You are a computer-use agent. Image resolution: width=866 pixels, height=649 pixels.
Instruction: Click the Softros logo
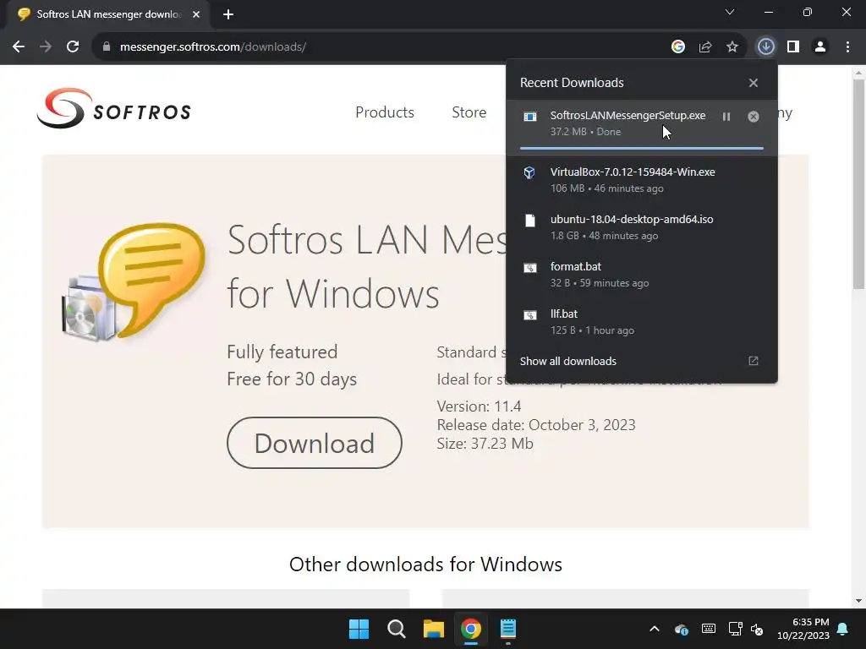click(x=114, y=109)
